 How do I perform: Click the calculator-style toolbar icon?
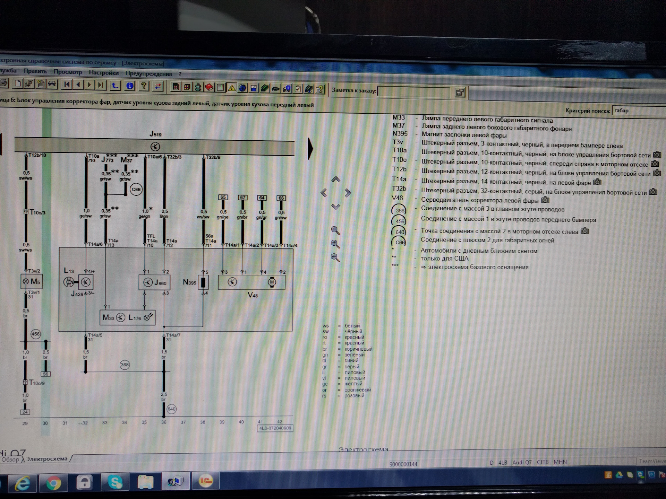(x=176, y=87)
